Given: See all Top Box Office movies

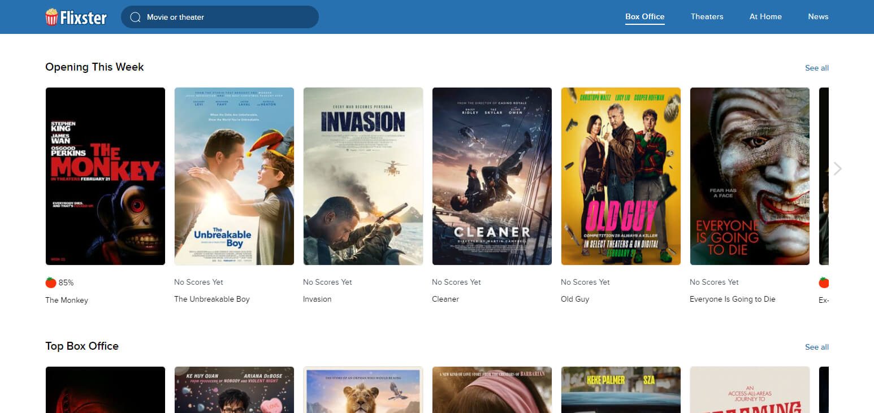Looking at the screenshot, I should click(817, 347).
